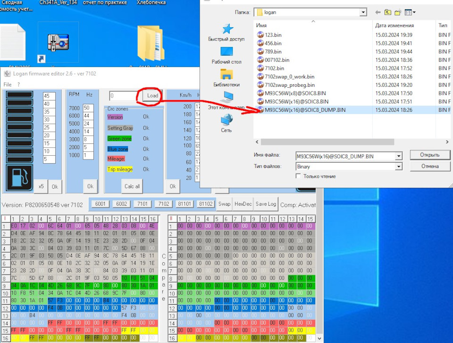The width and height of the screenshot is (453, 343).
Task: Click Ok under the Km/h table
Action: pyautogui.click(x=173, y=186)
